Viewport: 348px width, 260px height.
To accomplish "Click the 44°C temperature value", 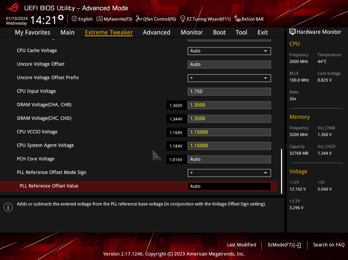I will coord(322,61).
